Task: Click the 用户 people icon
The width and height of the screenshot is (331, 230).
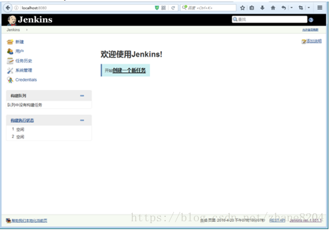Action: pos(10,51)
